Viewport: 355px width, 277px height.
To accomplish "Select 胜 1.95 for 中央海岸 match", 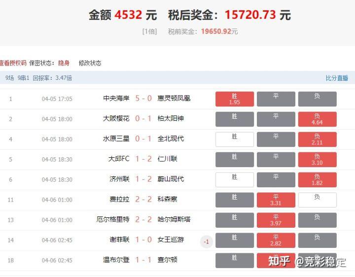I will (235, 99).
